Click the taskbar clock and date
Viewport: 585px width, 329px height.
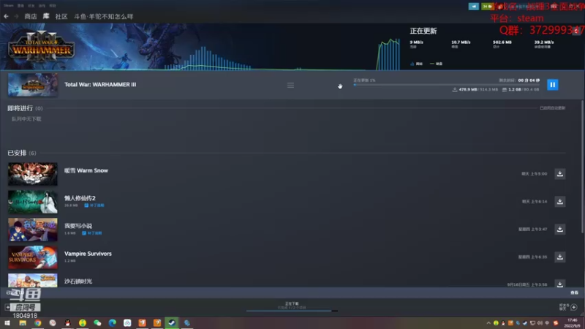click(x=573, y=323)
